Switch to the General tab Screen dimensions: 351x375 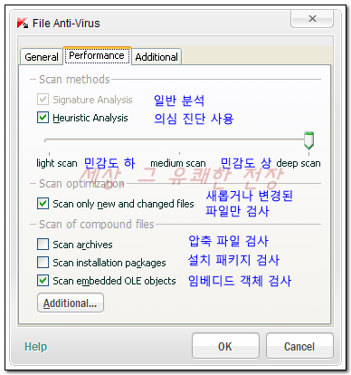tap(42, 57)
